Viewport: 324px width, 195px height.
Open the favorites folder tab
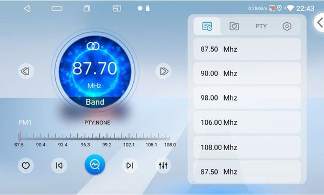(x=234, y=26)
